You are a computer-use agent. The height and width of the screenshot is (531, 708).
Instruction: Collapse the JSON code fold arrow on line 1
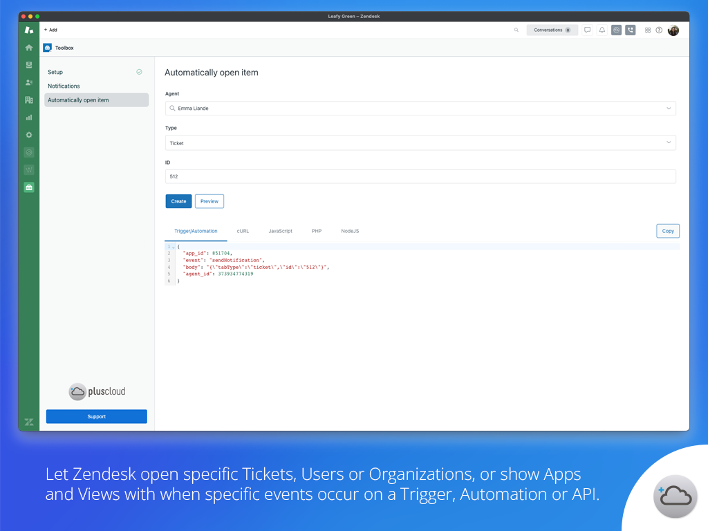(x=174, y=247)
